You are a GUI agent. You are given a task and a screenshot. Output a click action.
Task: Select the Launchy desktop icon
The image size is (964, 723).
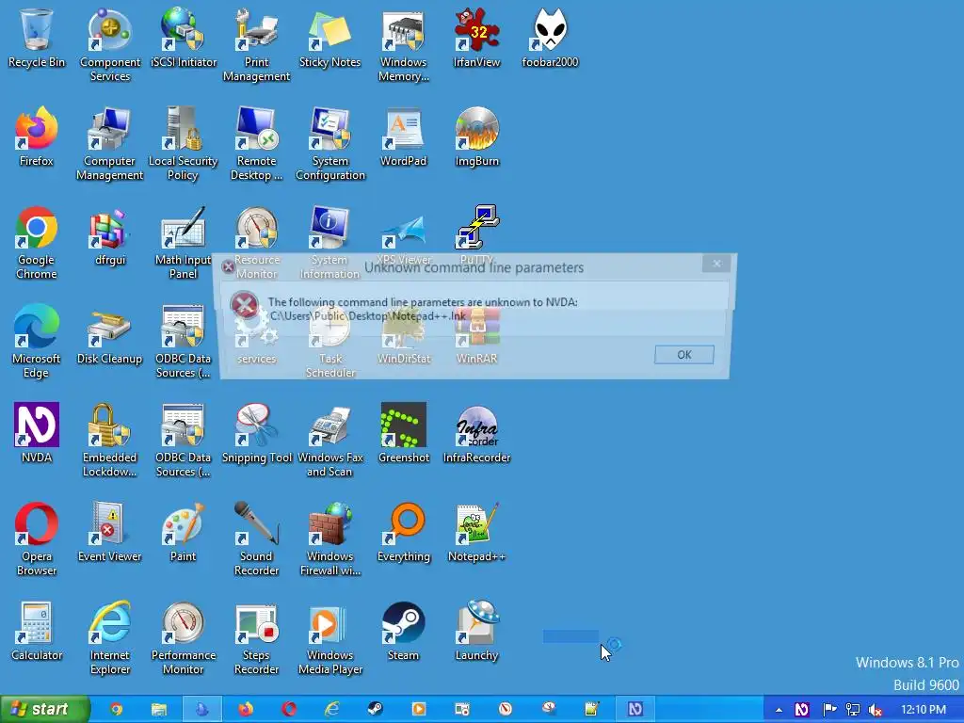[x=476, y=632]
